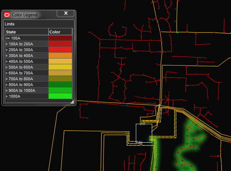The image size is (231, 171).
Task: Select the '> 400A to 500A' row
Action: tap(38, 61)
